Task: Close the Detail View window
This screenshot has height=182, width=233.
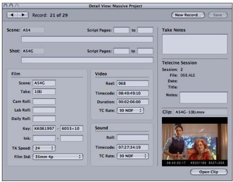Action: [5, 6]
